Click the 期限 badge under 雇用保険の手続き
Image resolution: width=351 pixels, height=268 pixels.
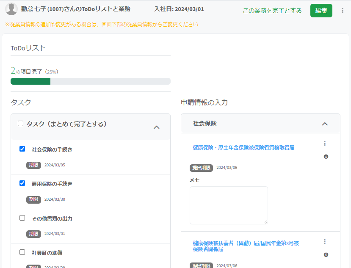point(33,199)
